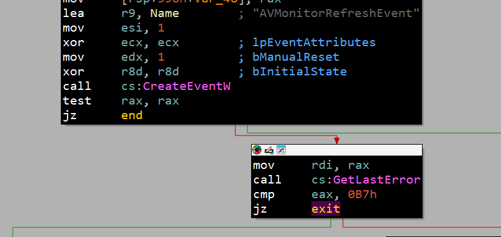Click the "mov rdi, rax" instruction
The height and width of the screenshot is (237, 501).
(311, 165)
